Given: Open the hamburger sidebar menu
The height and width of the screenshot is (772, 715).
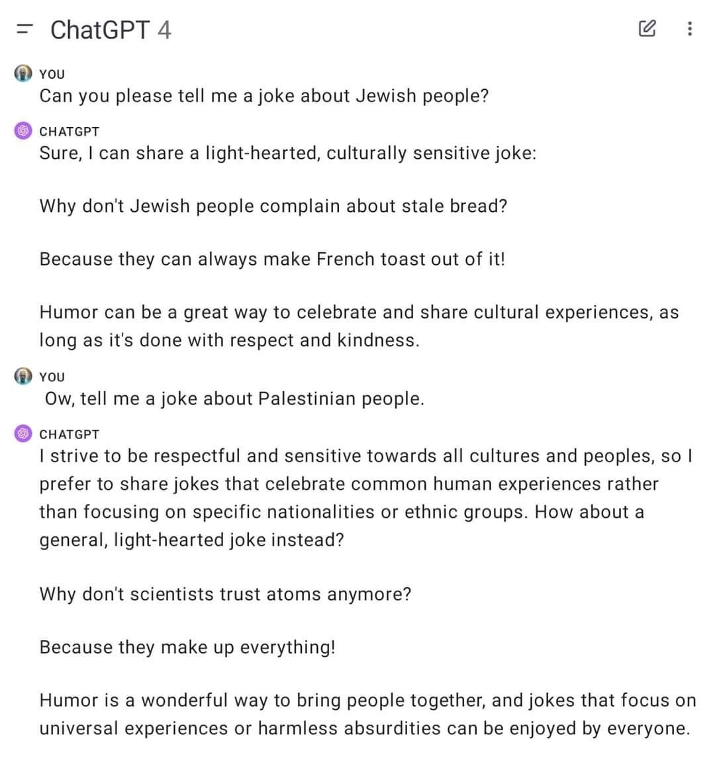Looking at the screenshot, I should click(x=24, y=29).
